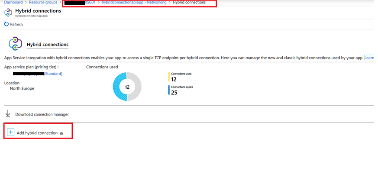This screenshot has height=171, width=378.
Task: Click the Connections used 12 legend entry
Action: (x=180, y=77)
